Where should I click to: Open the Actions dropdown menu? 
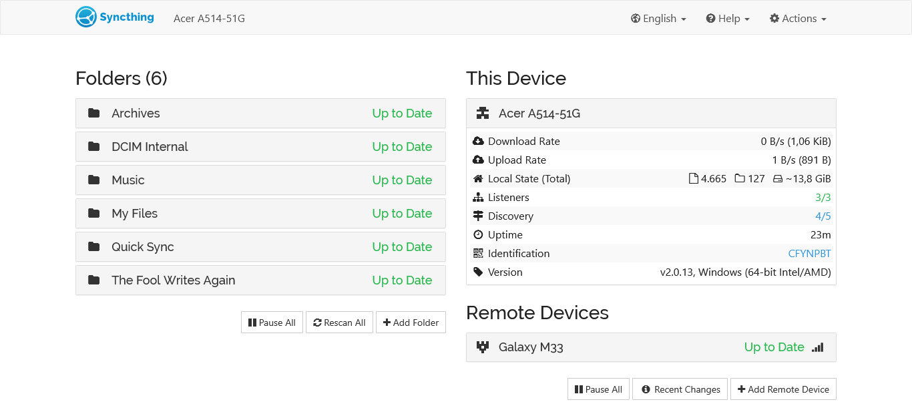[798, 18]
